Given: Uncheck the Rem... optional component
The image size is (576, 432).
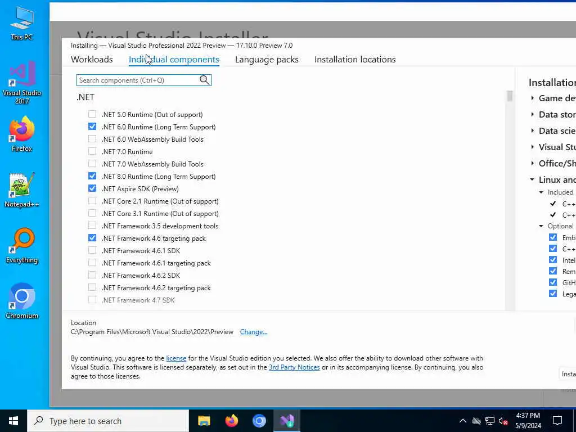Looking at the screenshot, I should (553, 271).
